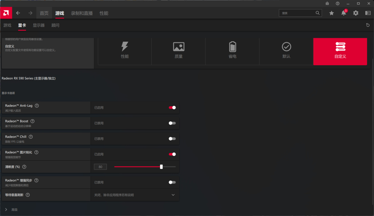This screenshot has width=374, height=216.
Task: Show help for Radeon Chill
Action: click(31, 136)
